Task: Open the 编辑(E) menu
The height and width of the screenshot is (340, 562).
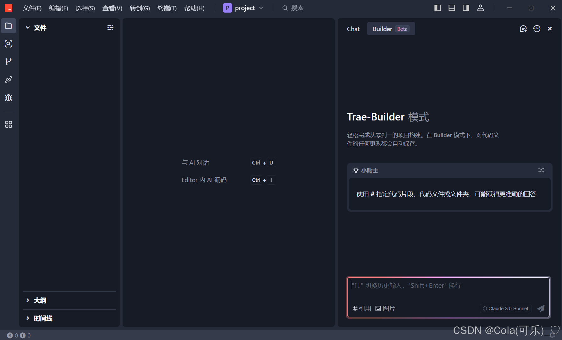Action: (x=58, y=8)
